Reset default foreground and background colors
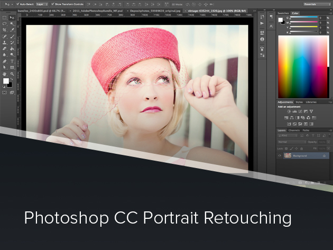The image size is (333, 250). click(4, 87)
